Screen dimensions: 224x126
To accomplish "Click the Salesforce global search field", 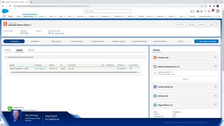I will 107,11.
